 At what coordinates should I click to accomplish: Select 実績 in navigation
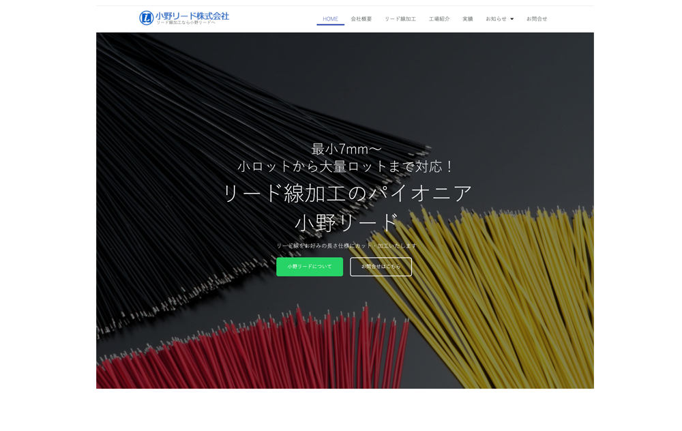[x=468, y=19]
